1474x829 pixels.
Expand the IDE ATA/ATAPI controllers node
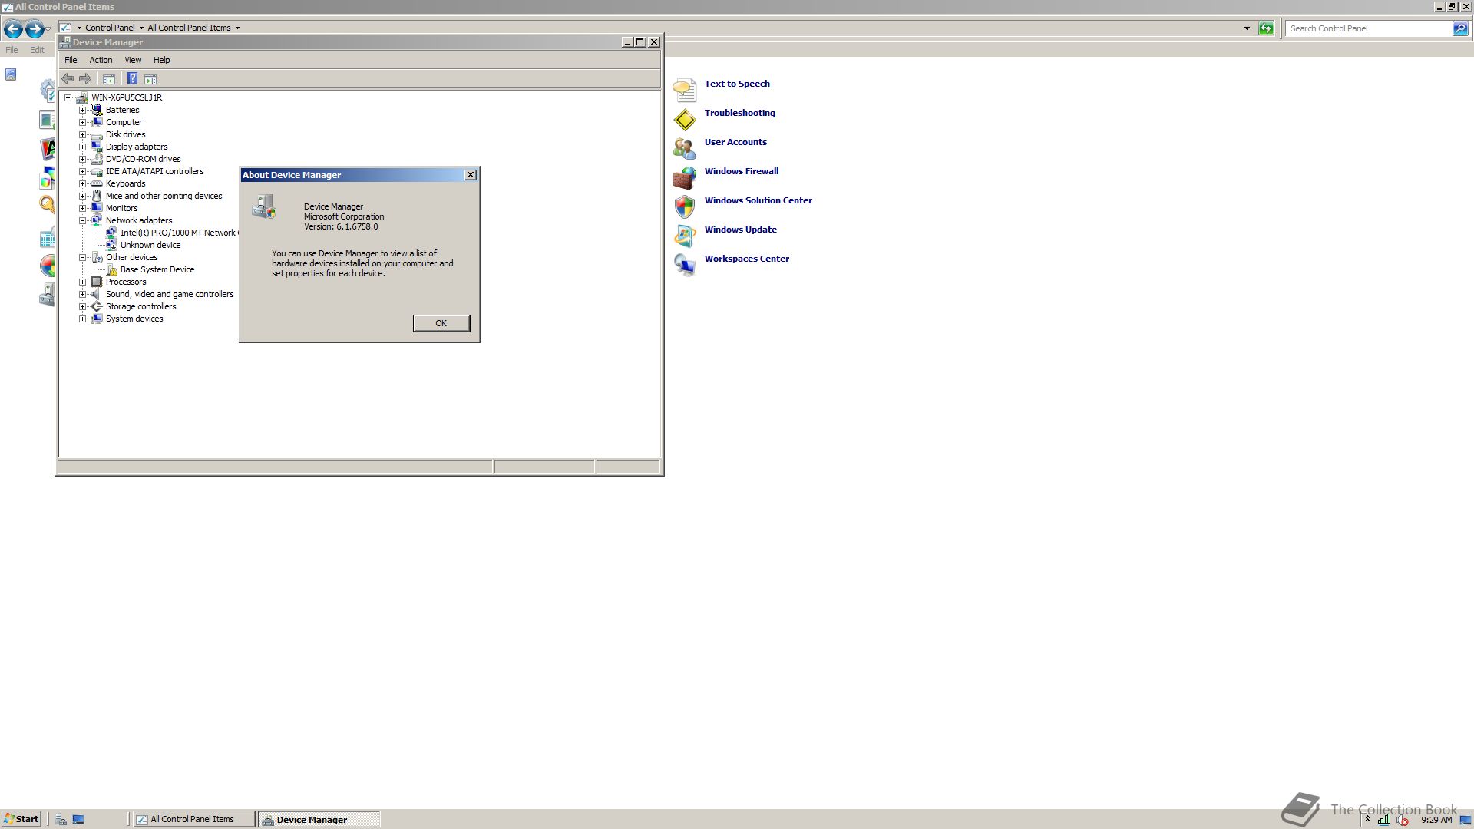[82, 171]
